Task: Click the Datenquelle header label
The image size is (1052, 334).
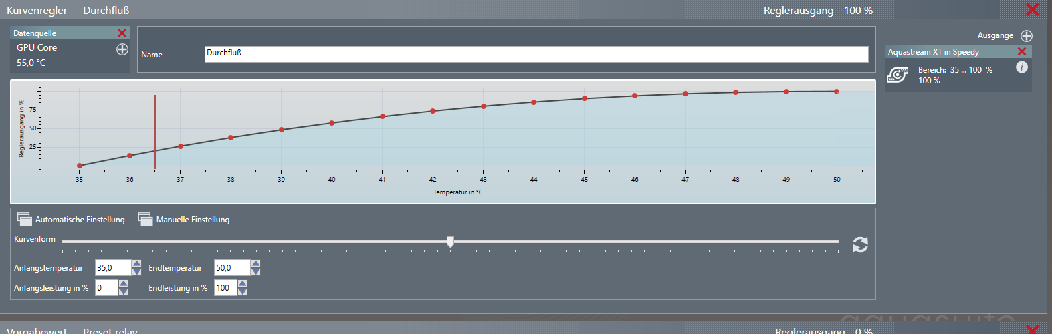Action: click(35, 33)
